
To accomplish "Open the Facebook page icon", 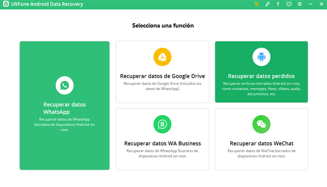I will pyautogui.click(x=278, y=4).
